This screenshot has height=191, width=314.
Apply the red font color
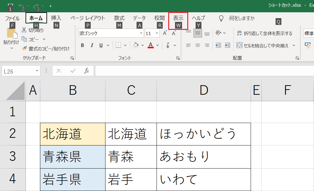point(151,45)
